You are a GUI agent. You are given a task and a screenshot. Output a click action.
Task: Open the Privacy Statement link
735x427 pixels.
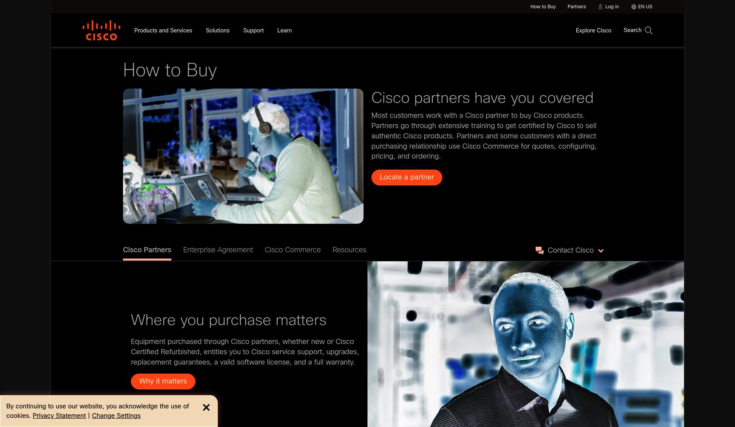tap(59, 416)
